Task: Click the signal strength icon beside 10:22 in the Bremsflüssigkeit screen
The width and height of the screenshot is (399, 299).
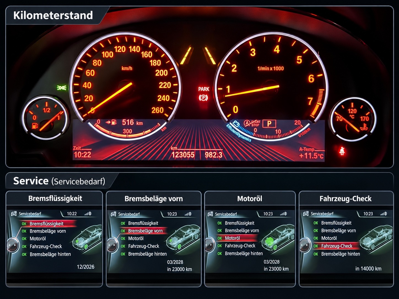Action: (x=88, y=214)
